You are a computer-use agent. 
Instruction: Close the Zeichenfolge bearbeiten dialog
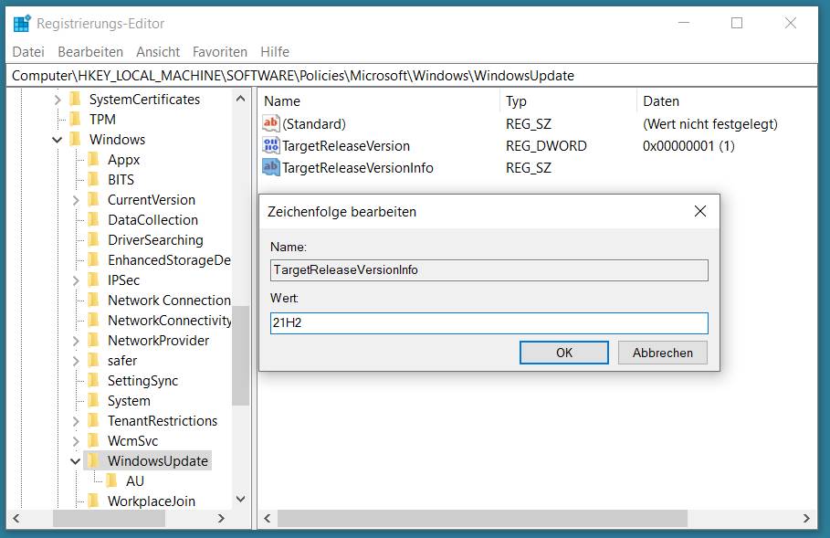pyautogui.click(x=700, y=212)
